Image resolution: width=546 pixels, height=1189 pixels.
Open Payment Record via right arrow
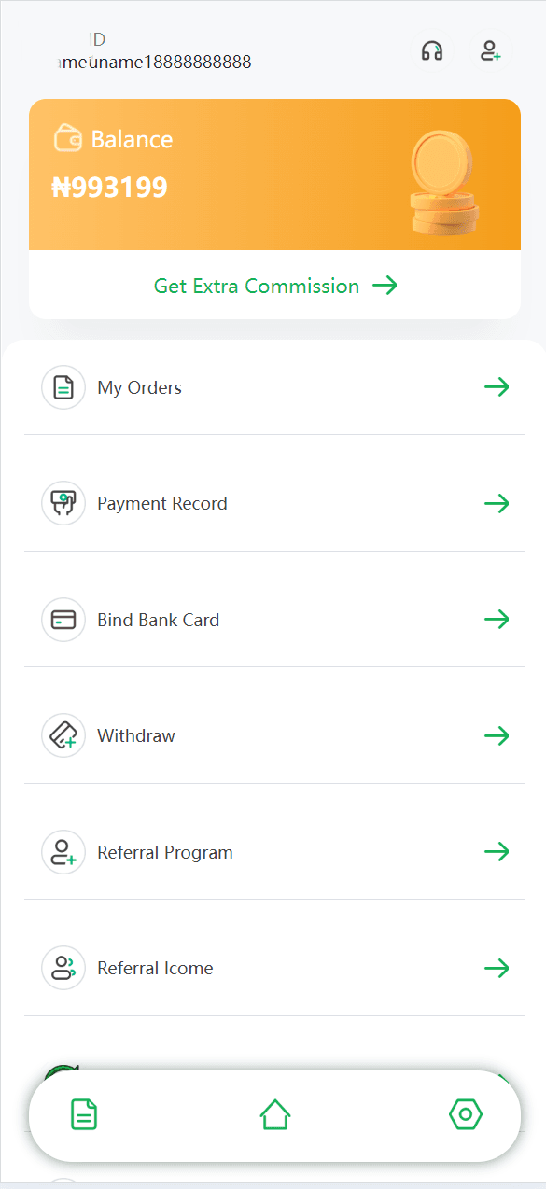coord(497,504)
